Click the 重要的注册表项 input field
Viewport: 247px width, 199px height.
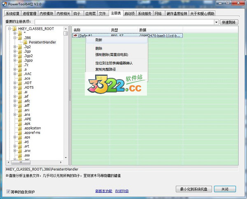[124, 22]
